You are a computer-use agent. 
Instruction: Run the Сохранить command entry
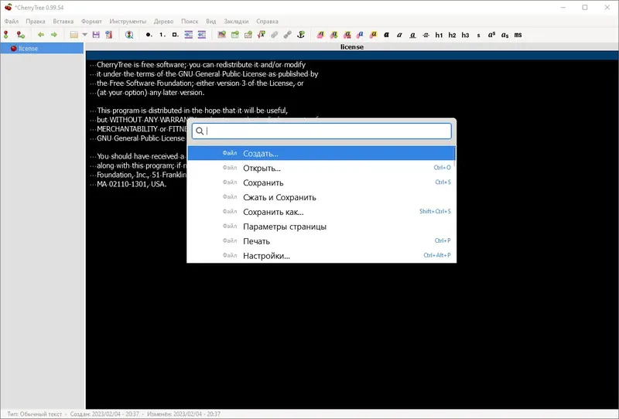click(x=321, y=182)
